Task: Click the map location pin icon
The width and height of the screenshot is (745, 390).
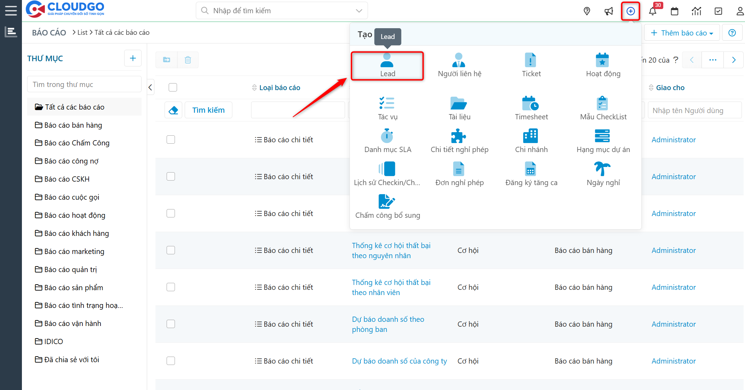Action: (x=587, y=11)
